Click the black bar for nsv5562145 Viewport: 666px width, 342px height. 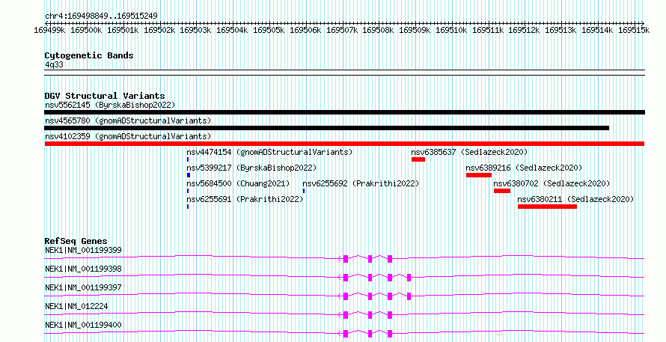coord(344,112)
